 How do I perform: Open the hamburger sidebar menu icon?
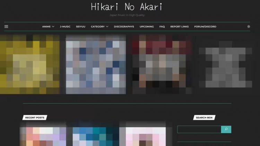coord(6,27)
